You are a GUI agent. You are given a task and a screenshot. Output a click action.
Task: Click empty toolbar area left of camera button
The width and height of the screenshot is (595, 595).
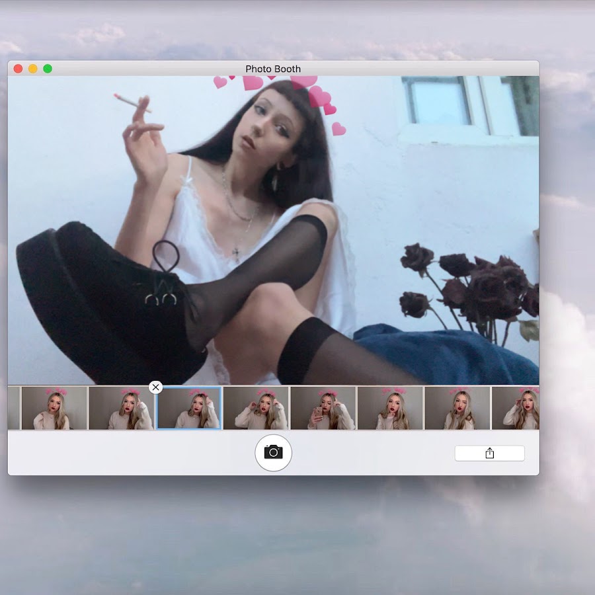click(x=132, y=453)
